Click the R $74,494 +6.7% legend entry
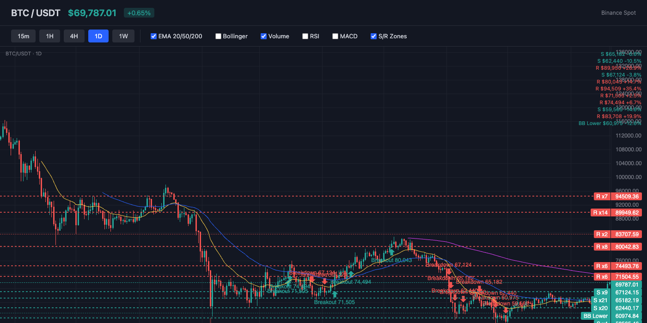This screenshot has width=647, height=323. (x=620, y=102)
